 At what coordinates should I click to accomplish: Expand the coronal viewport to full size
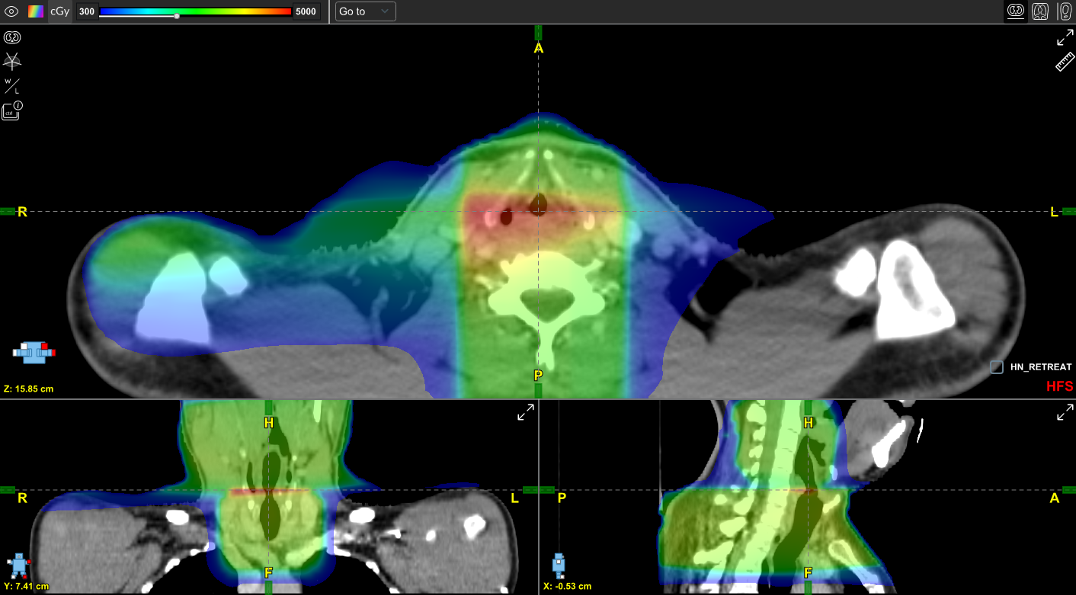point(526,412)
